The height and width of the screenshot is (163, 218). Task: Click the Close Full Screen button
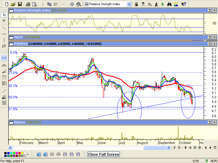pyautogui.click(x=104, y=154)
